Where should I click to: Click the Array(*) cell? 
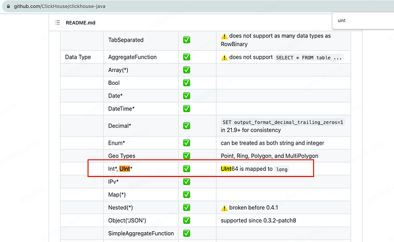pos(141,70)
